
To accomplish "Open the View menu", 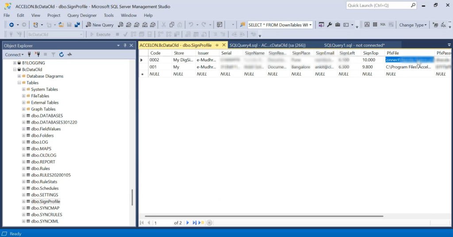I will [35, 15].
